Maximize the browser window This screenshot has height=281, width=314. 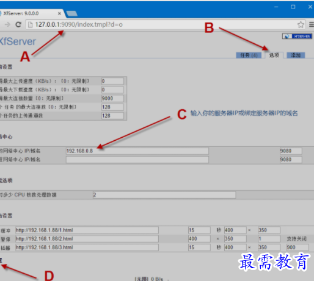pyautogui.click(x=293, y=7)
